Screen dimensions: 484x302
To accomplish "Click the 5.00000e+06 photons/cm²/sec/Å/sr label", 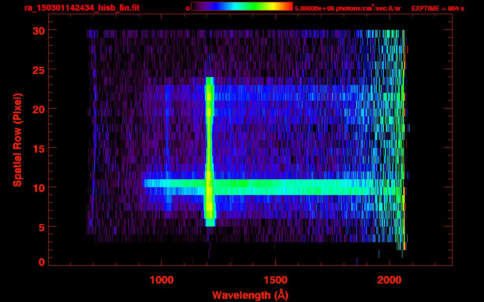I will click(348, 8).
